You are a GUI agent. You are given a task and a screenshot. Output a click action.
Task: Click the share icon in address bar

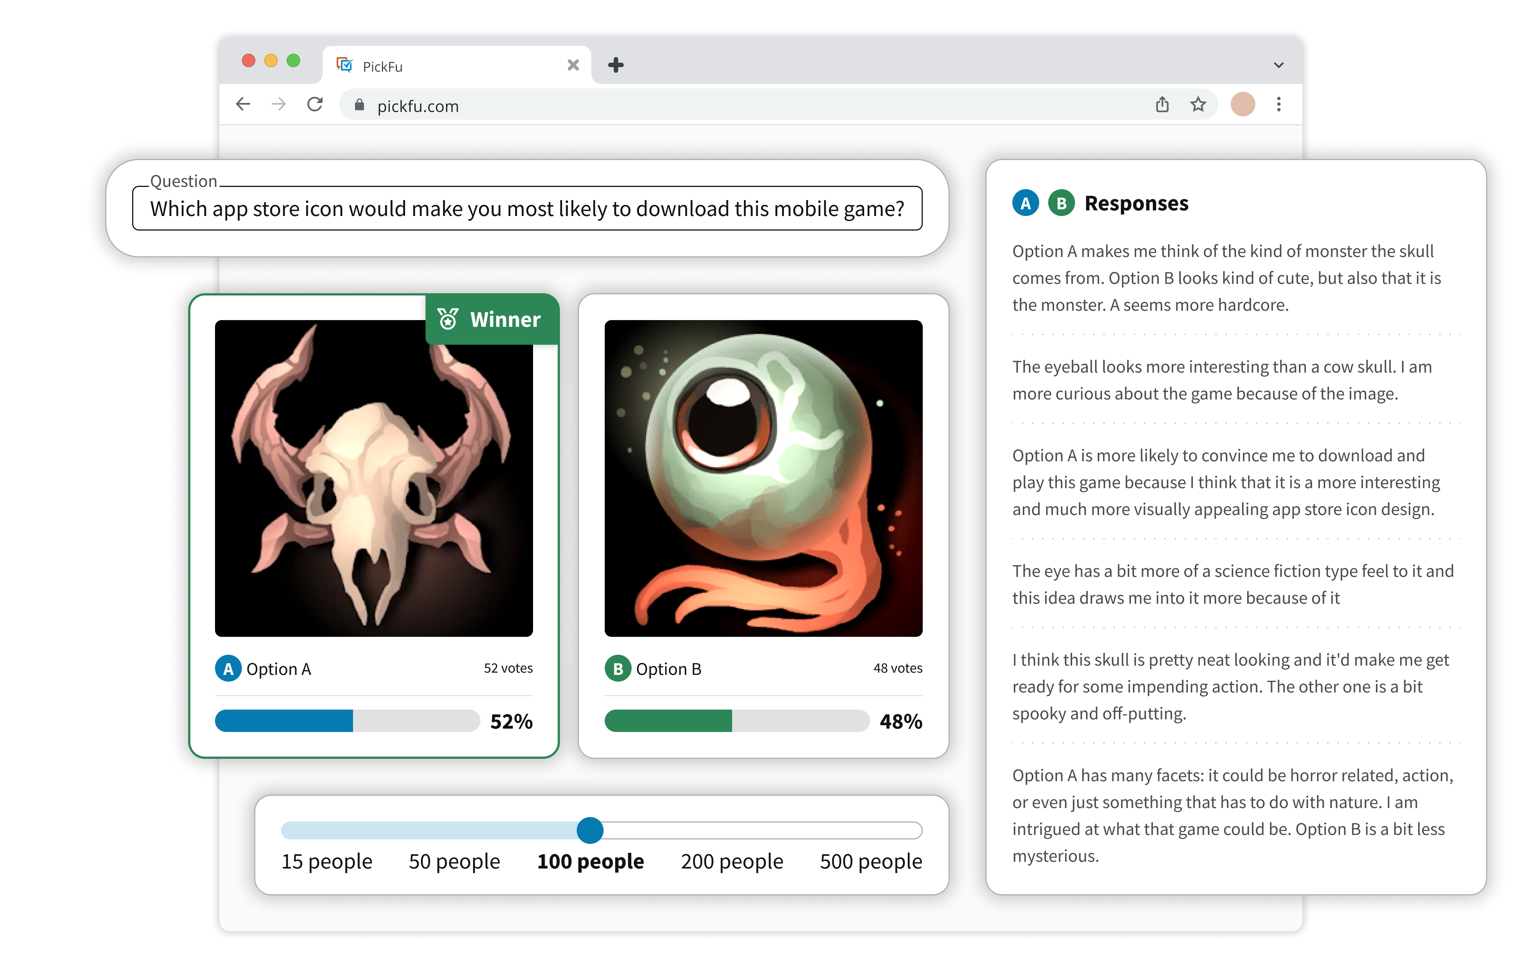coord(1162,104)
